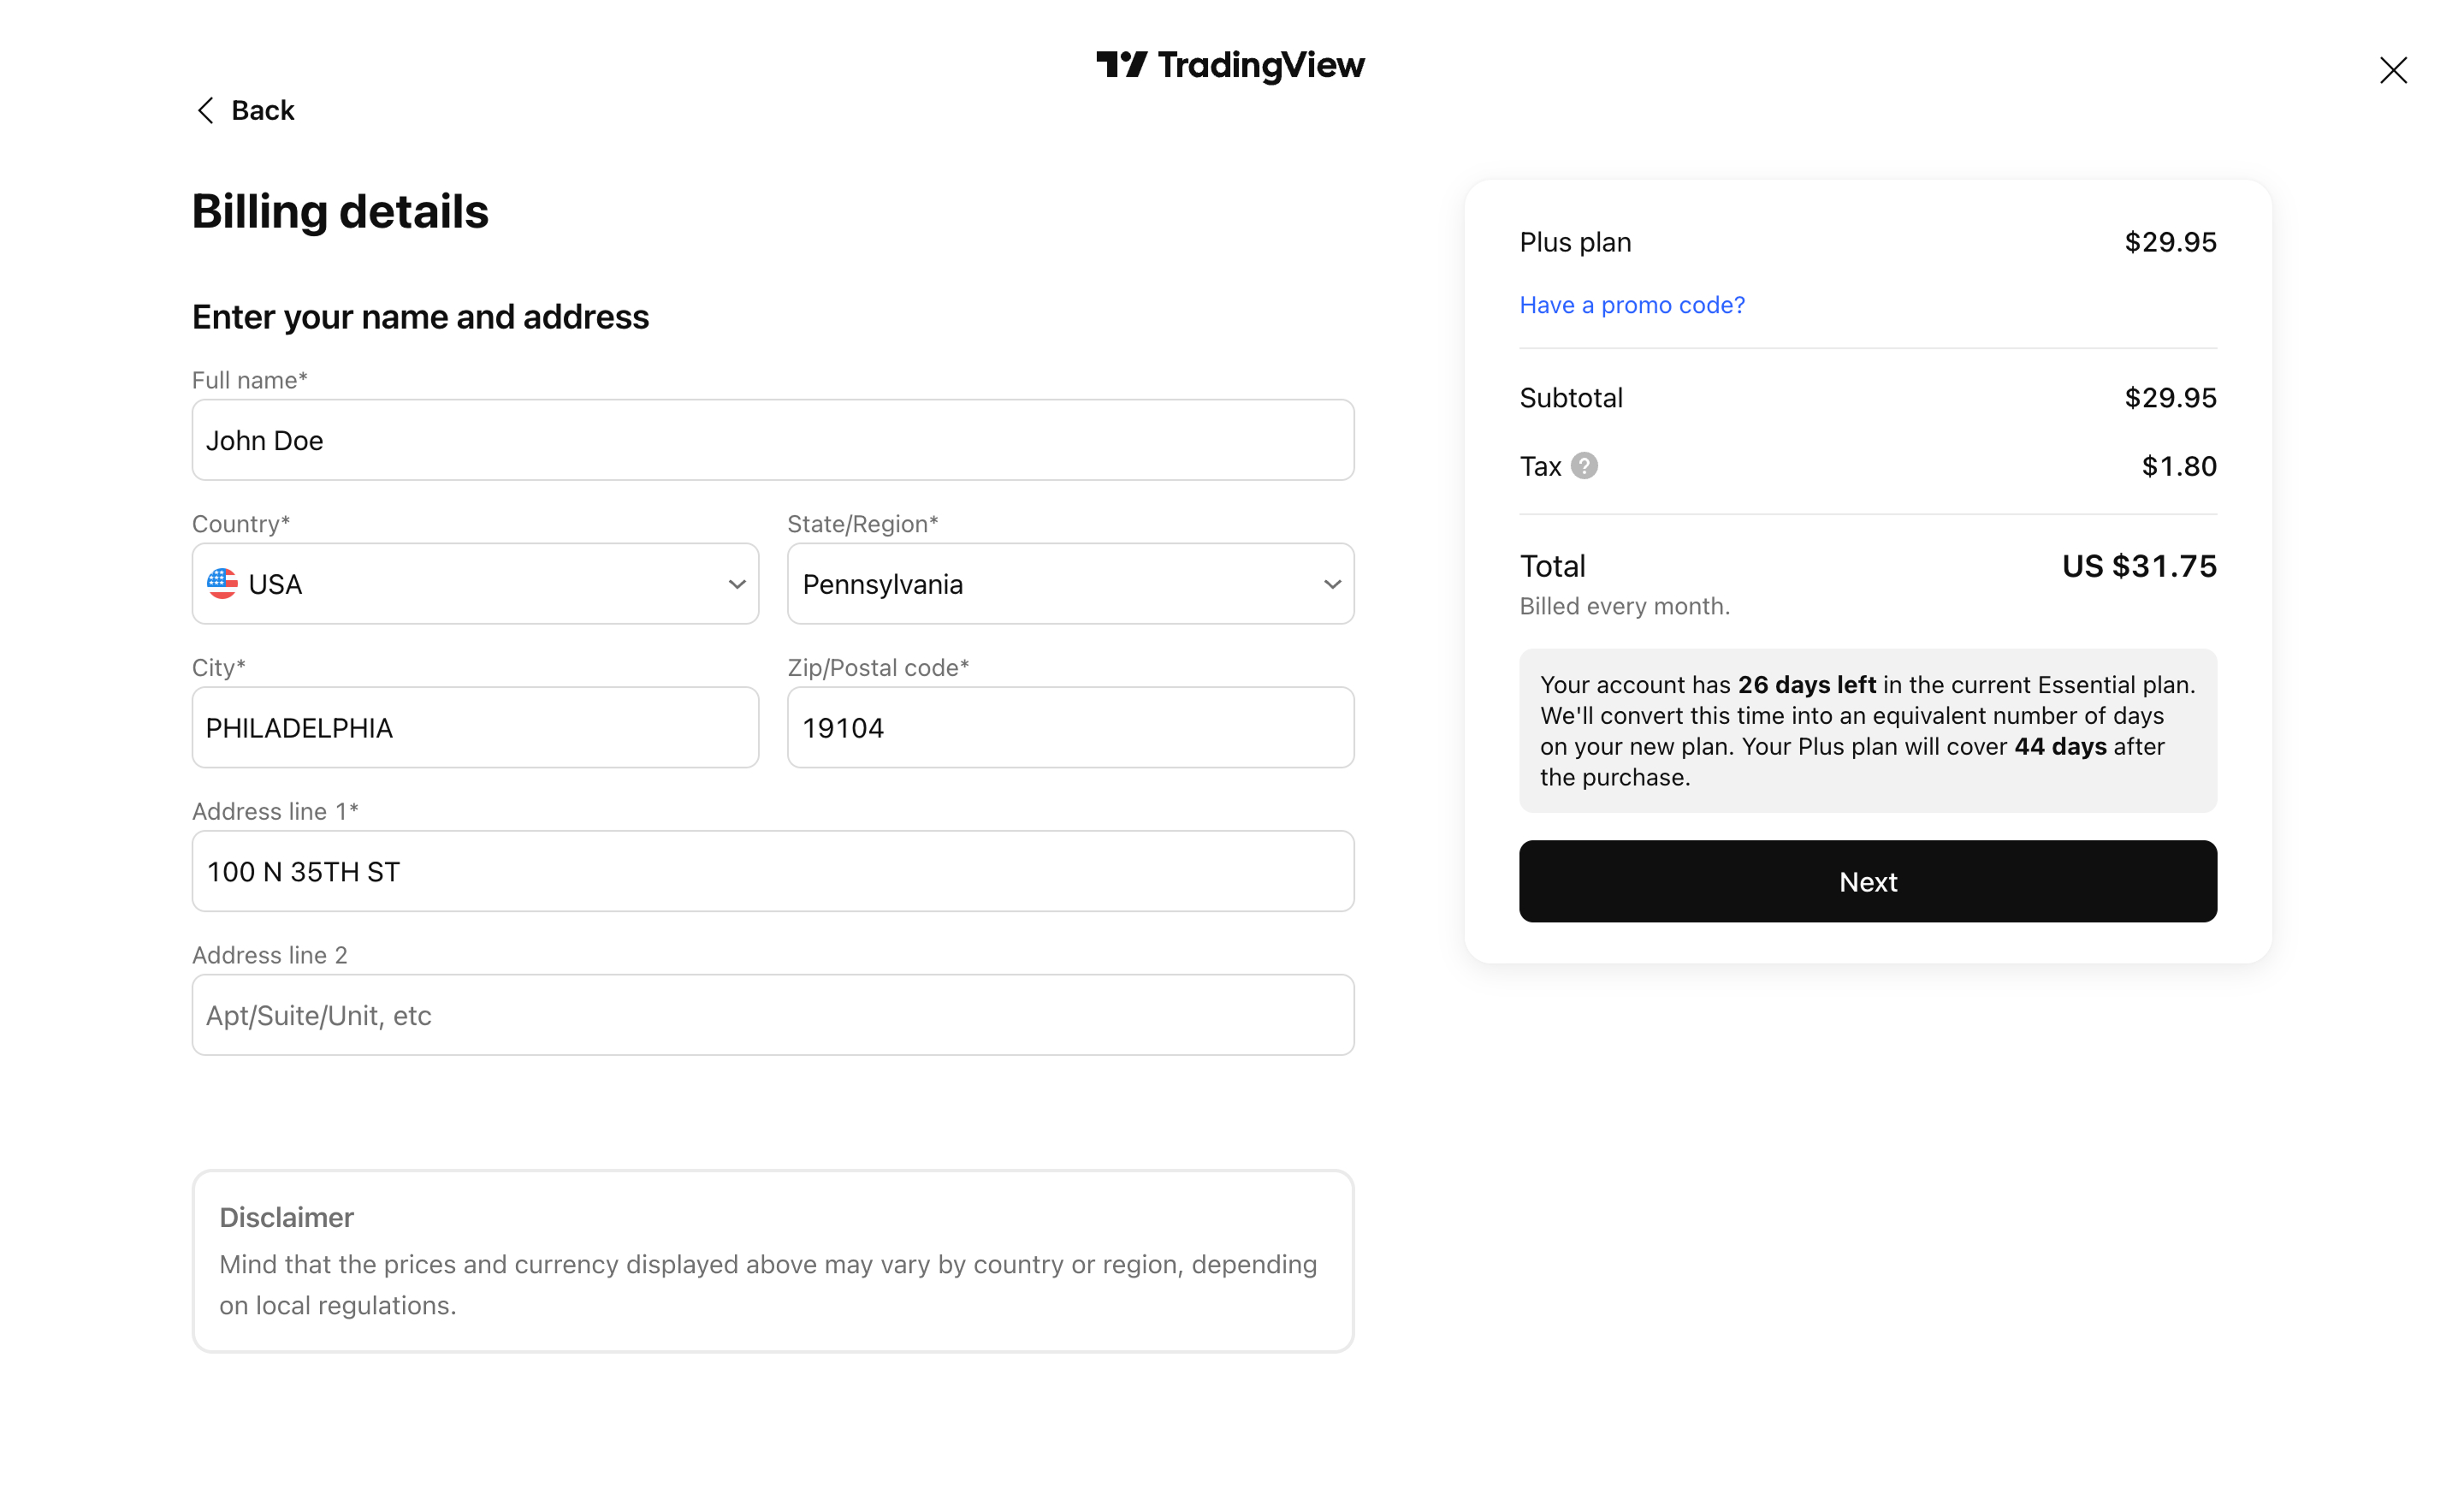Image resolution: width=2464 pixels, height=1494 pixels.
Task: Close the billing page with X
Action: click(2393, 70)
